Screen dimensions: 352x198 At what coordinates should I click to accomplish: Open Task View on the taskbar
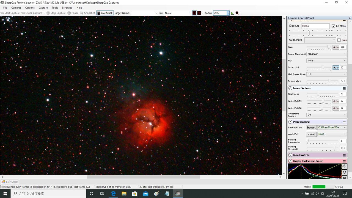coord(102,194)
